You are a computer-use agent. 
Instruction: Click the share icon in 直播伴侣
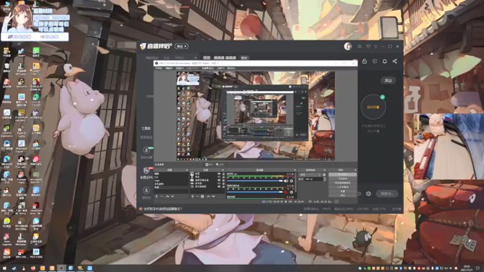click(x=395, y=61)
